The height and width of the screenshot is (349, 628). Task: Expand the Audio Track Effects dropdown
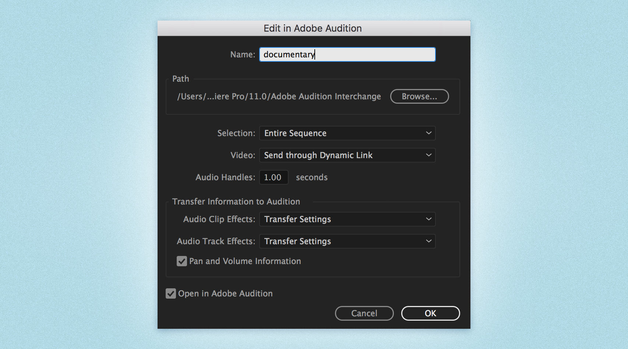(428, 241)
